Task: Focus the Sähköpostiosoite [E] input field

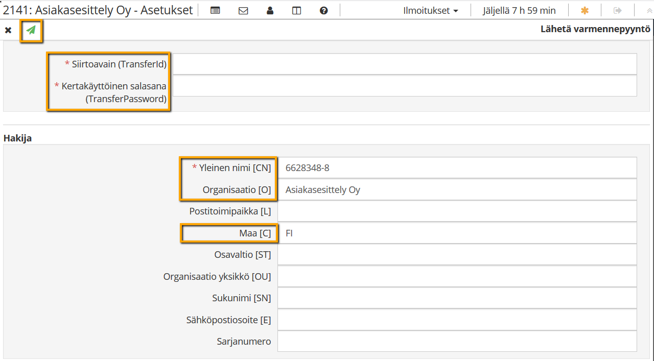Action: (x=457, y=320)
